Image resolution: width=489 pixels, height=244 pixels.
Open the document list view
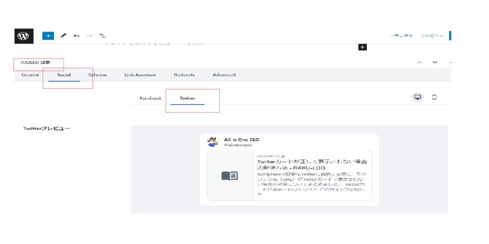click(x=102, y=36)
